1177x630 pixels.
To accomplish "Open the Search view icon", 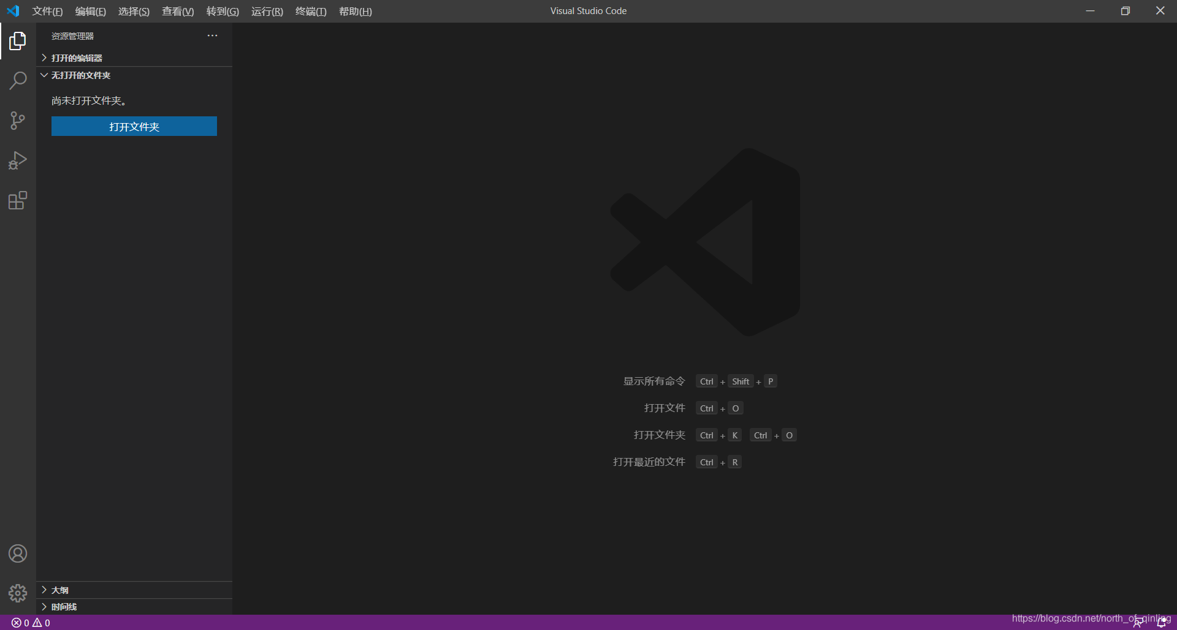I will point(18,80).
